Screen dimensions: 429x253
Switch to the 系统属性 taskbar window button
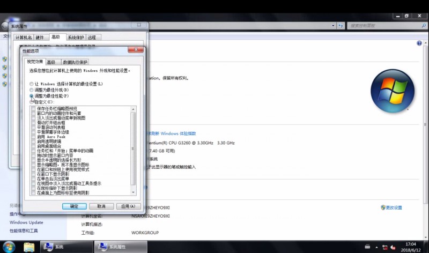click(x=121, y=247)
